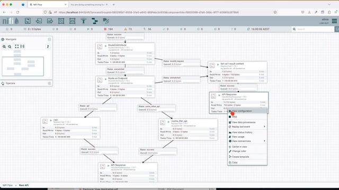Click the log out link
Viewport: 339px width, 190px height.
(324, 23)
